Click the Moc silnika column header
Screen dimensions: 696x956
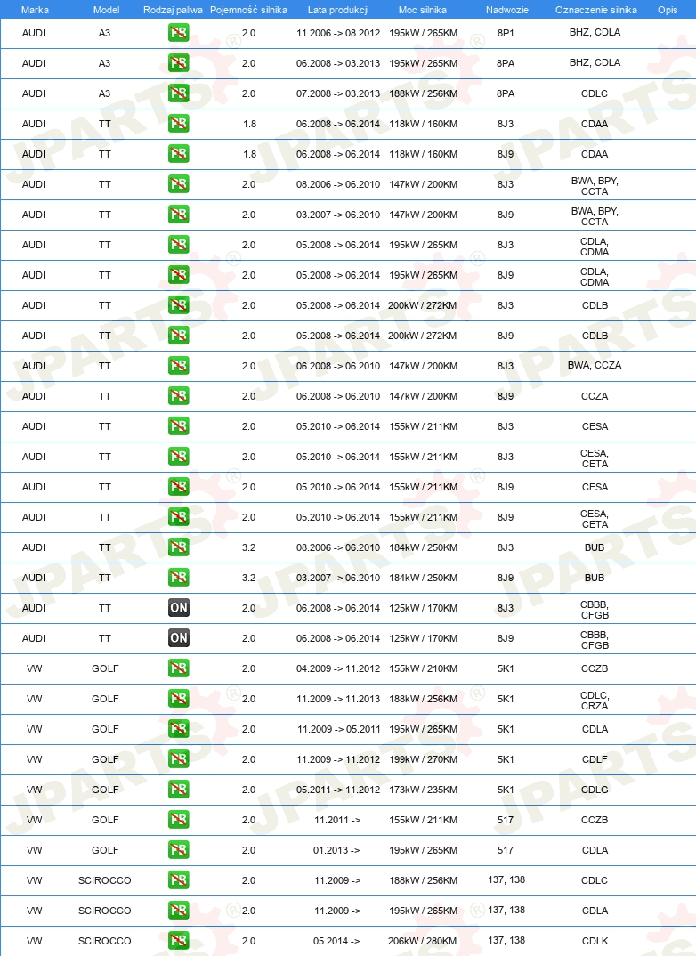[x=423, y=10]
